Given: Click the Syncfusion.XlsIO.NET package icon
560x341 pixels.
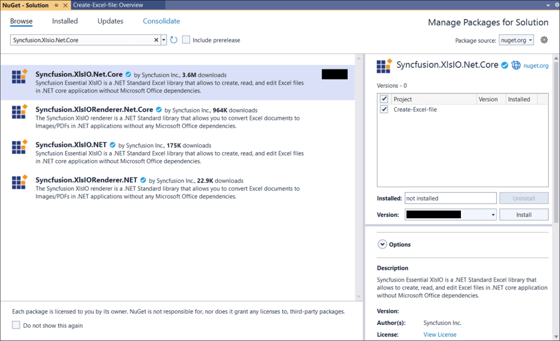Looking at the screenshot, I should [20, 147].
